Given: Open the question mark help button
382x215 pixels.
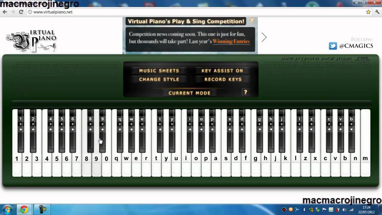Looking at the screenshot, I should click(246, 92).
